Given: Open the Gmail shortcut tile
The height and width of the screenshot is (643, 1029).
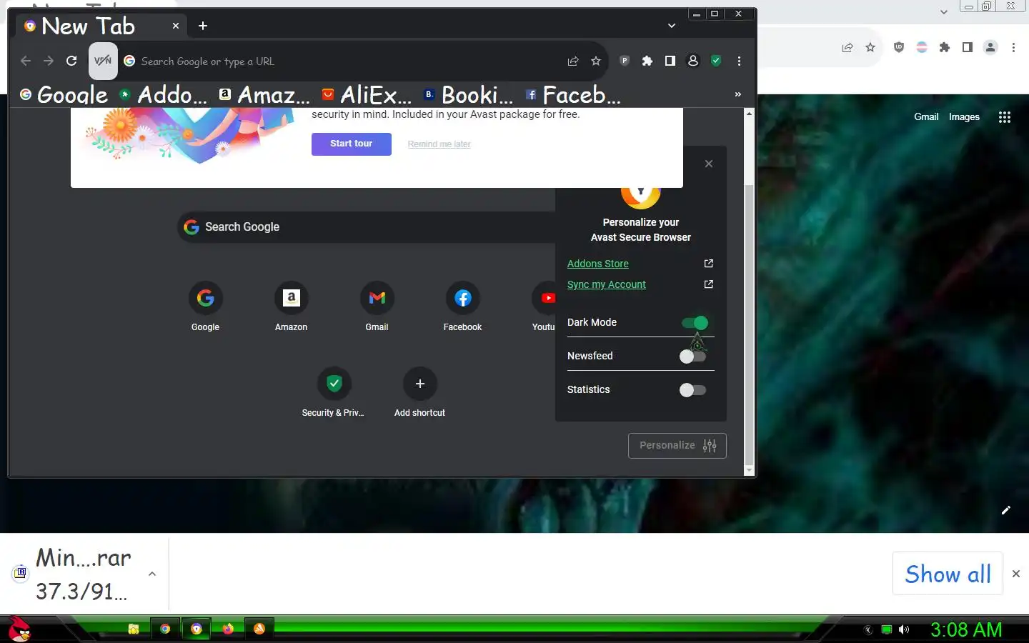Looking at the screenshot, I should [377, 307].
